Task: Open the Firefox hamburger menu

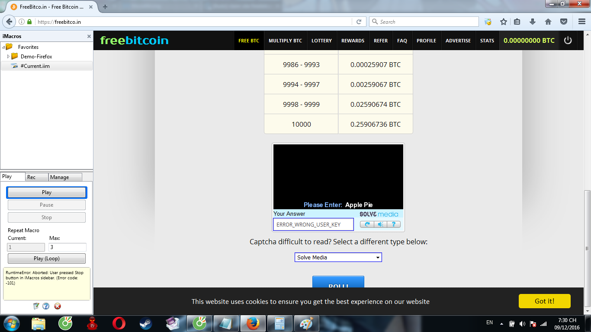Action: [582, 22]
